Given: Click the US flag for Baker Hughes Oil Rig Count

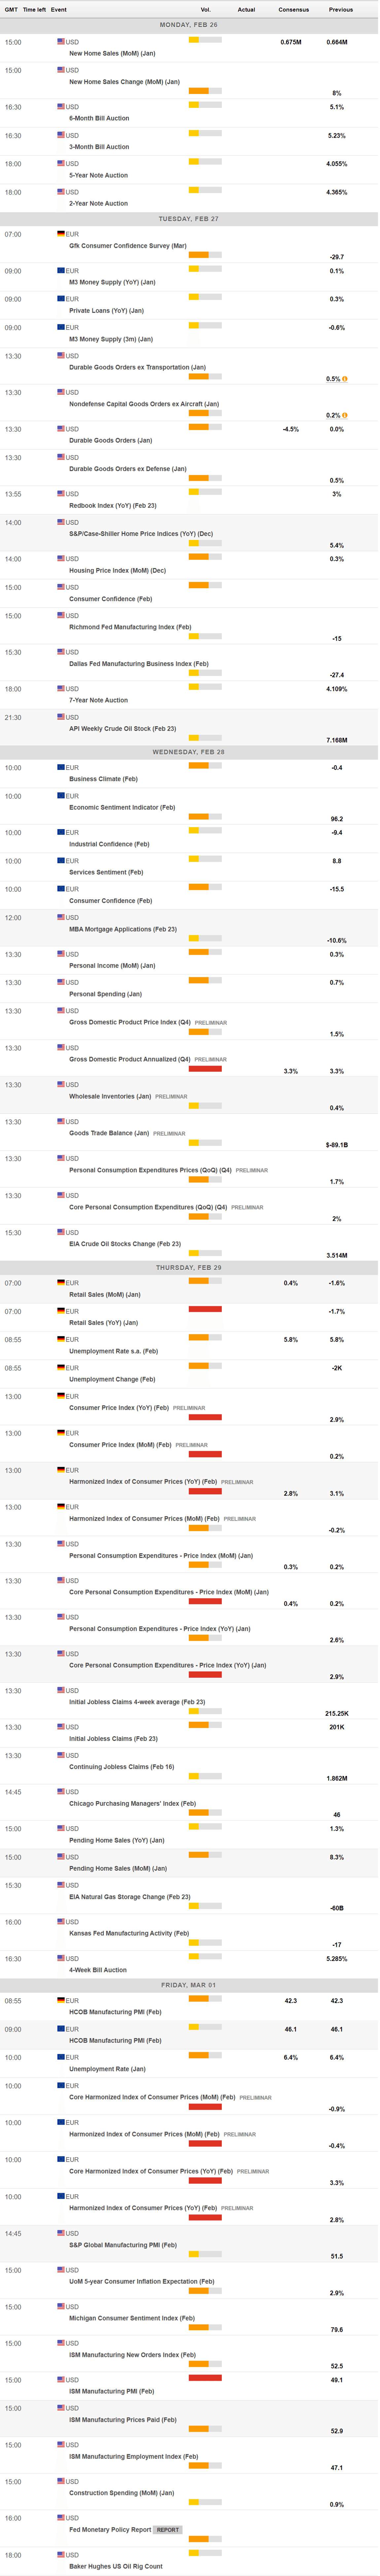Looking at the screenshot, I should 61,2555.
